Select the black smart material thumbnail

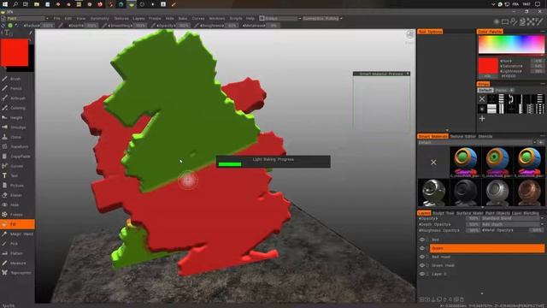(465, 192)
